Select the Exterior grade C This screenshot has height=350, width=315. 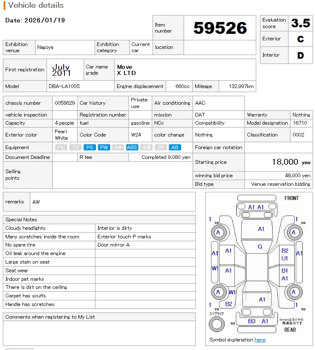[300, 39]
